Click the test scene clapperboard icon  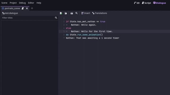coord(72,13)
